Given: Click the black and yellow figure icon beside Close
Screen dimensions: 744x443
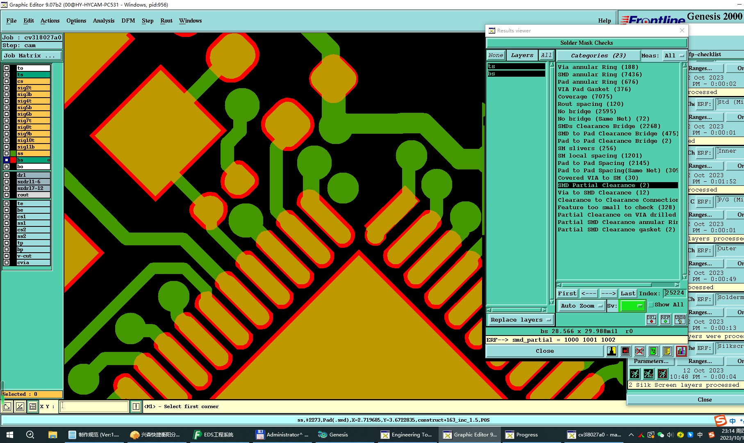Looking at the screenshot, I should (x=612, y=351).
